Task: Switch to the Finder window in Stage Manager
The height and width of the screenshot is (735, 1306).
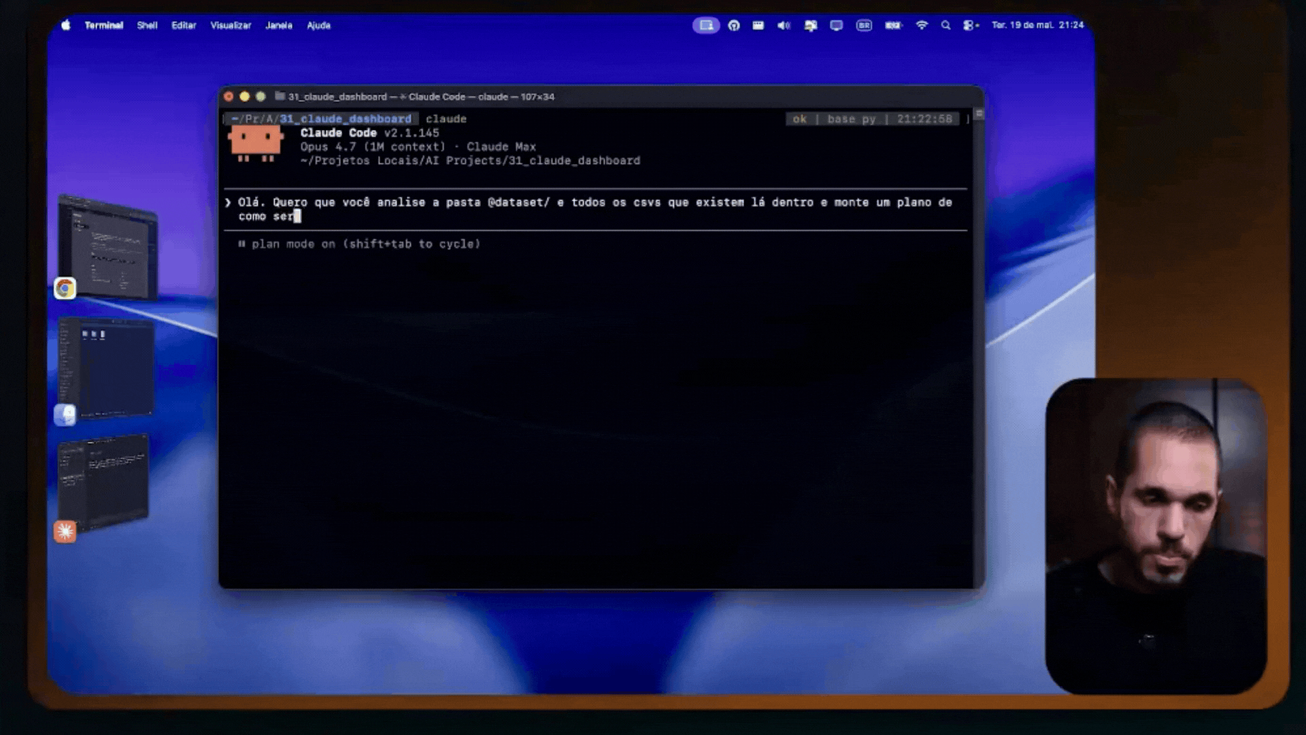Action: [x=106, y=367]
